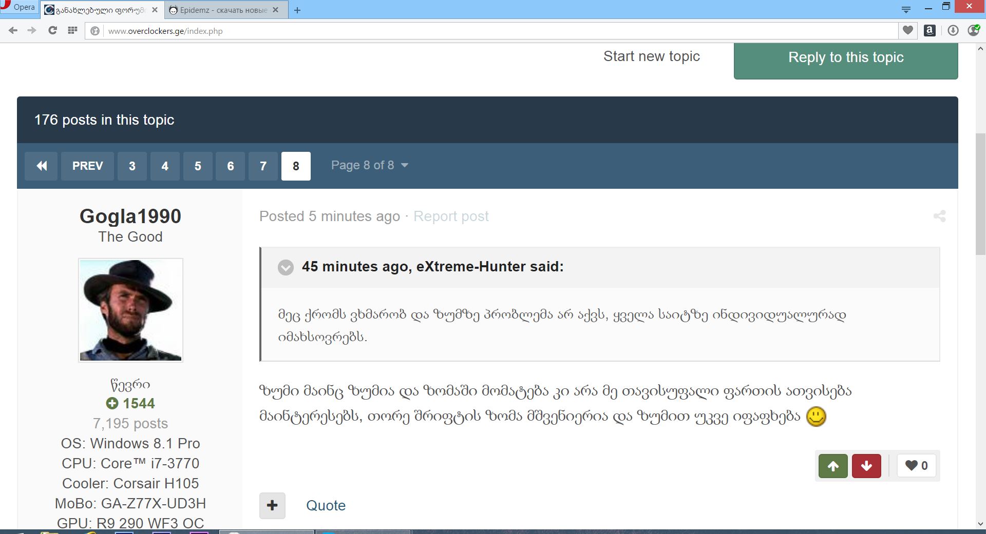Open the Amazon extension icon
Screen dimensions: 986x534
(x=930, y=31)
